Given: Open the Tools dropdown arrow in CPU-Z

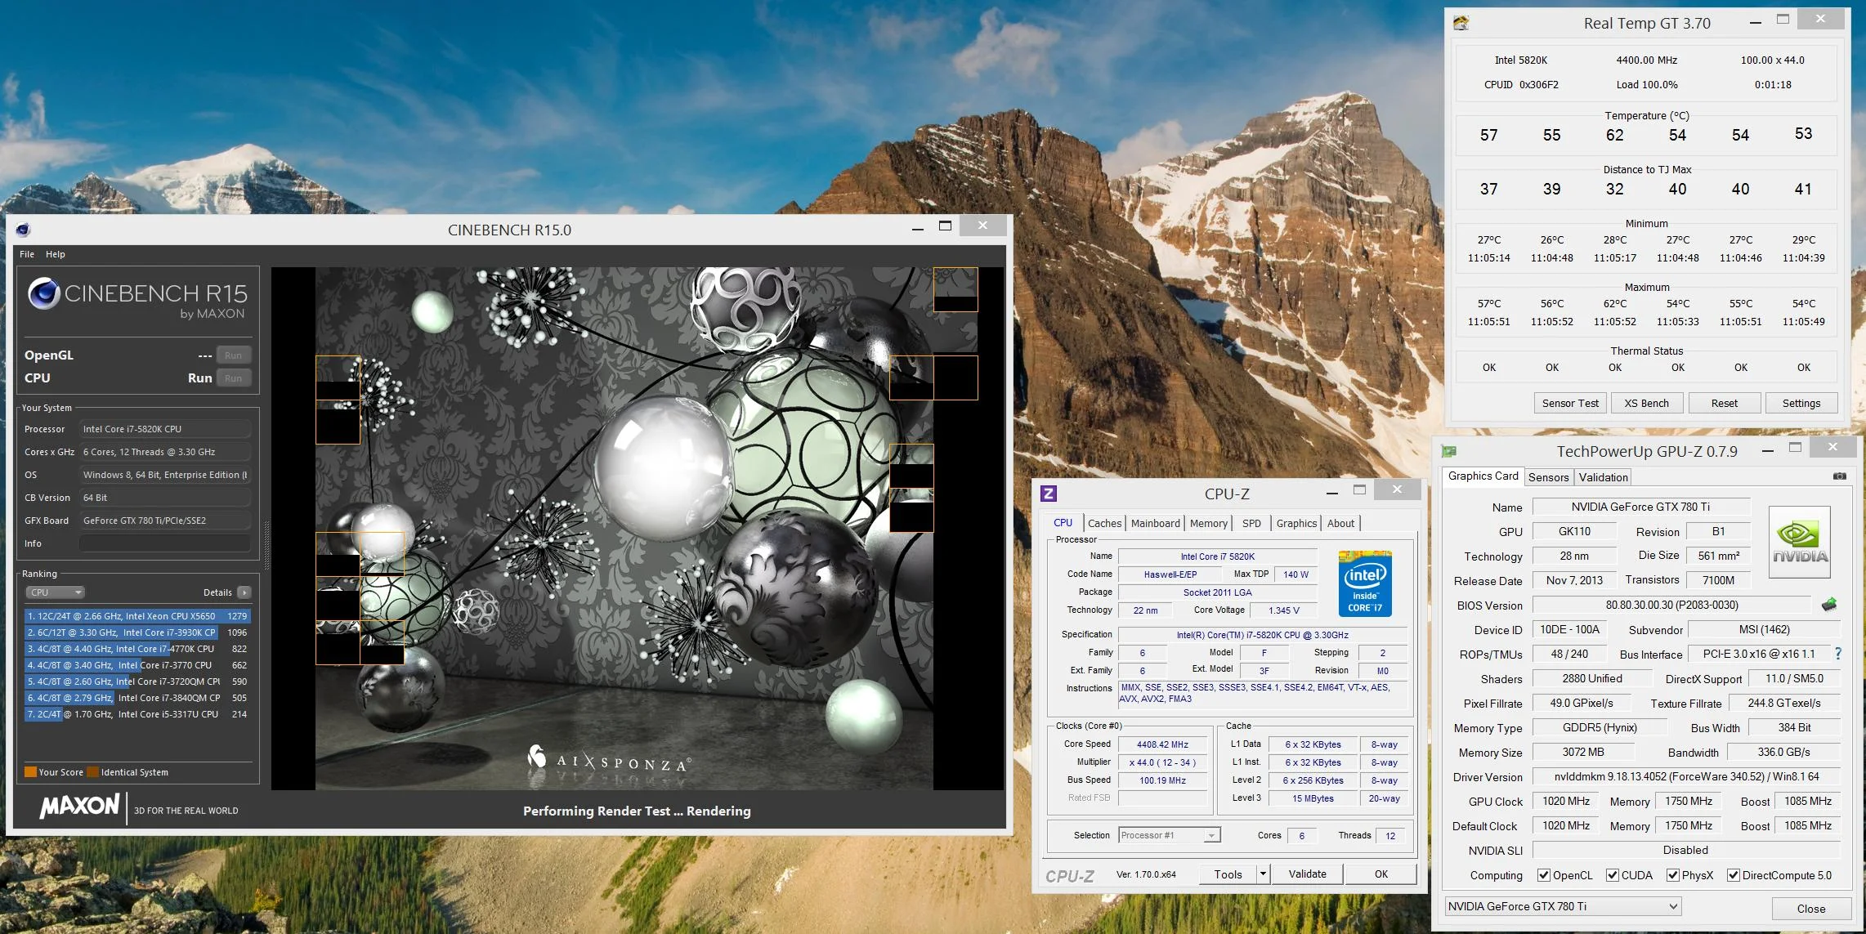Looking at the screenshot, I should (x=1263, y=874).
